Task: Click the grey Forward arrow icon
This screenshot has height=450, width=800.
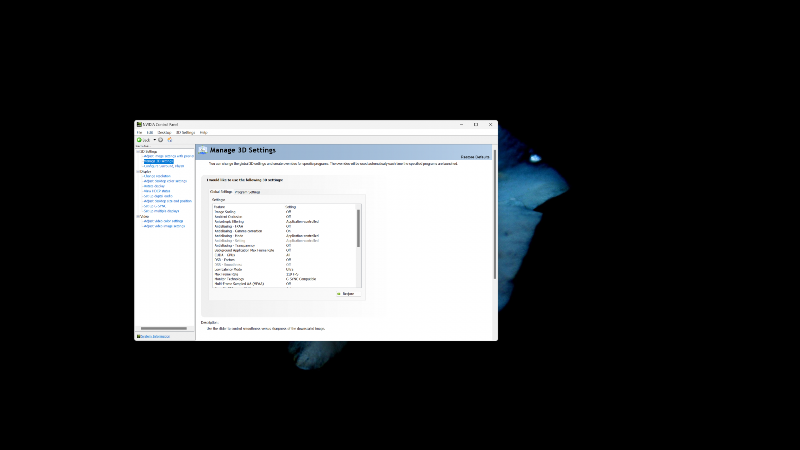Action: pyautogui.click(x=160, y=140)
